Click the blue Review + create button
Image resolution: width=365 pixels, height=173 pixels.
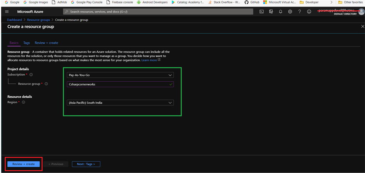pyautogui.click(x=24, y=164)
